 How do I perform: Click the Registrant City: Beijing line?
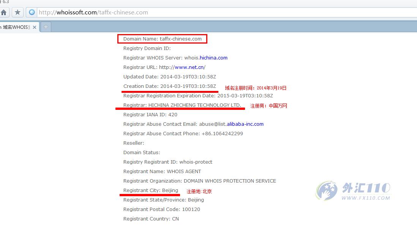point(151,191)
